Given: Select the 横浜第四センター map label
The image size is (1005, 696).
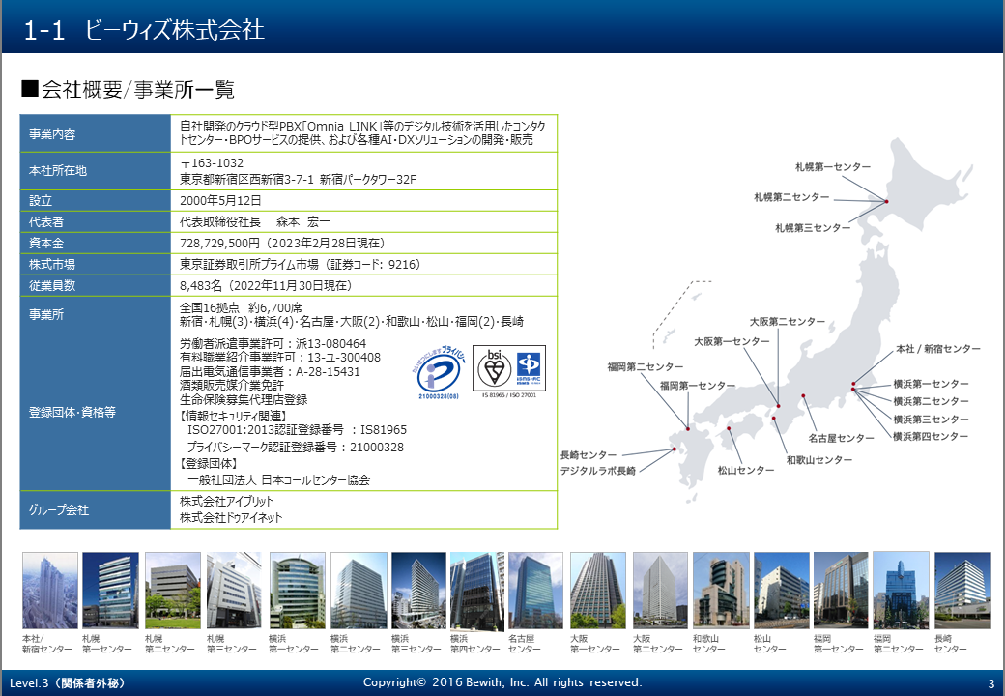Looking at the screenshot, I should tap(931, 437).
